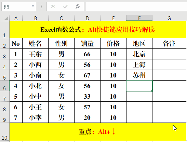The image size is (187, 142).
Task: Select column B header
Action: (36, 18)
